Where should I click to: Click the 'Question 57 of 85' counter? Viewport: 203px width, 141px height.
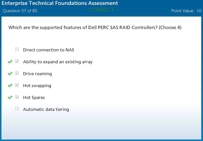point(20,11)
